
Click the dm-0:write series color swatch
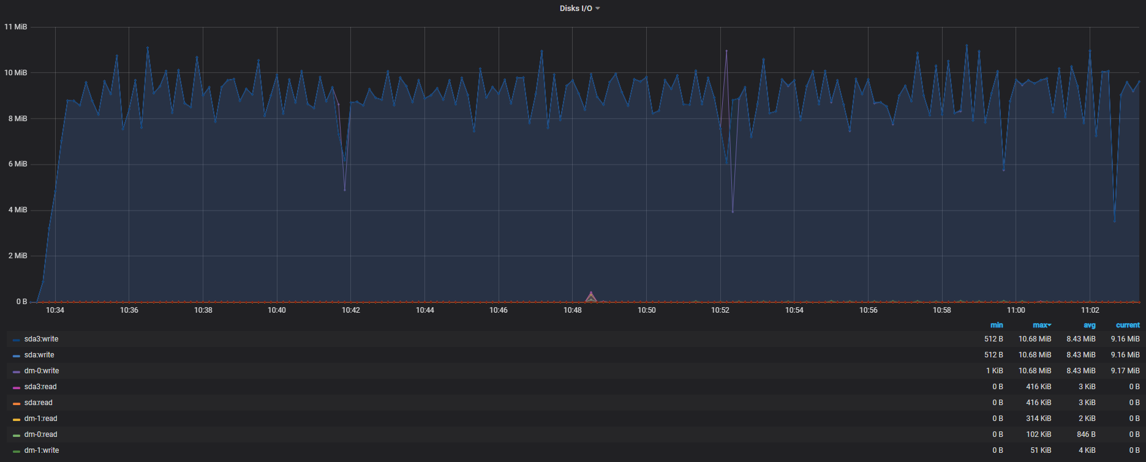(x=17, y=371)
